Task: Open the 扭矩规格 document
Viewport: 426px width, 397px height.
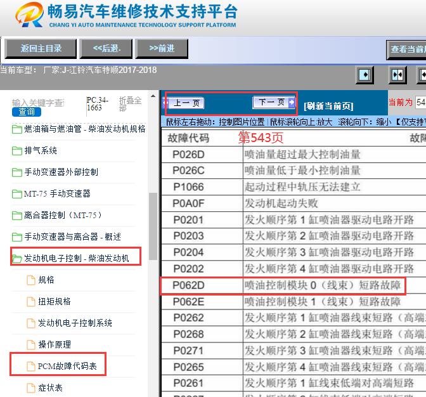Action: 55,301
